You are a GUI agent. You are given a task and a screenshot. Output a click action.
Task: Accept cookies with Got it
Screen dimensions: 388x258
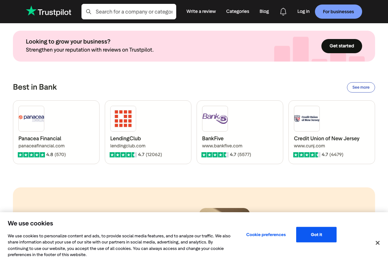click(x=316, y=235)
